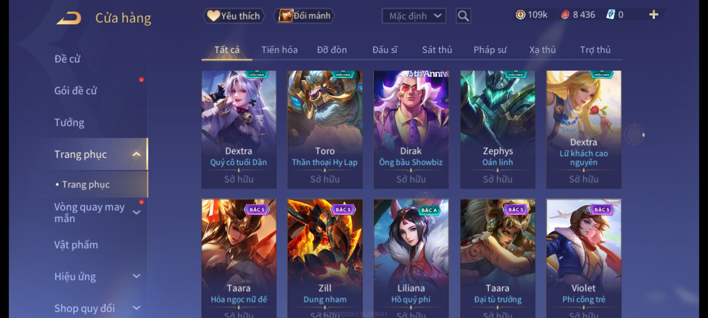Select Violet Phi công trẻ skin card

584,259
